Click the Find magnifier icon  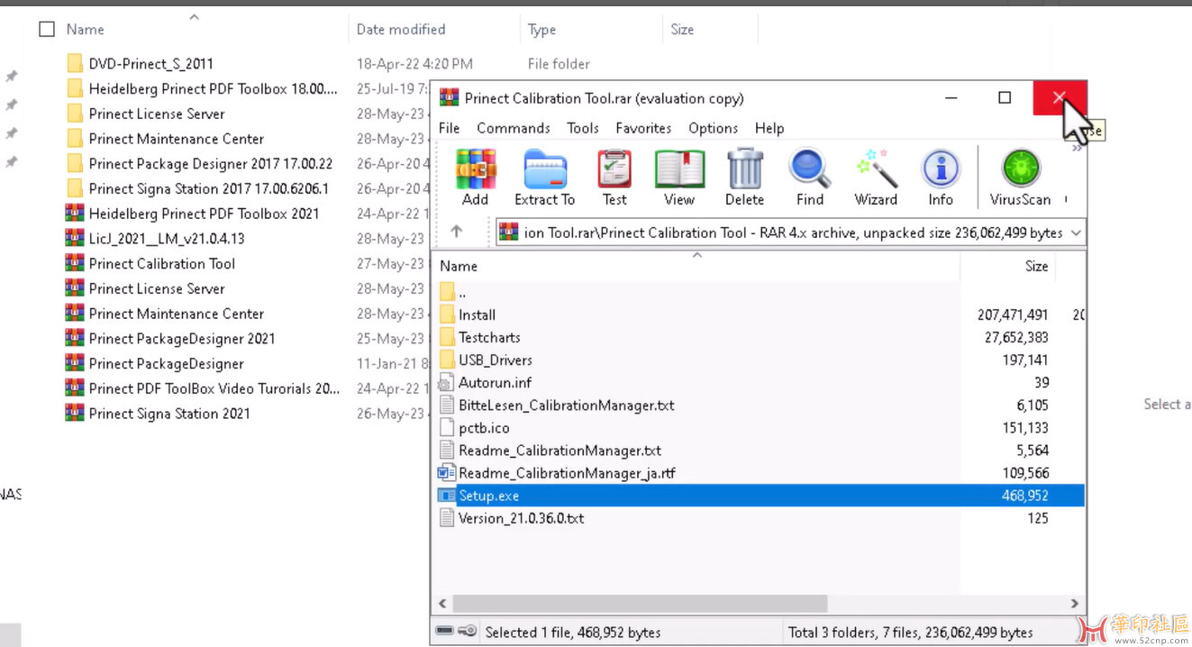tap(809, 178)
